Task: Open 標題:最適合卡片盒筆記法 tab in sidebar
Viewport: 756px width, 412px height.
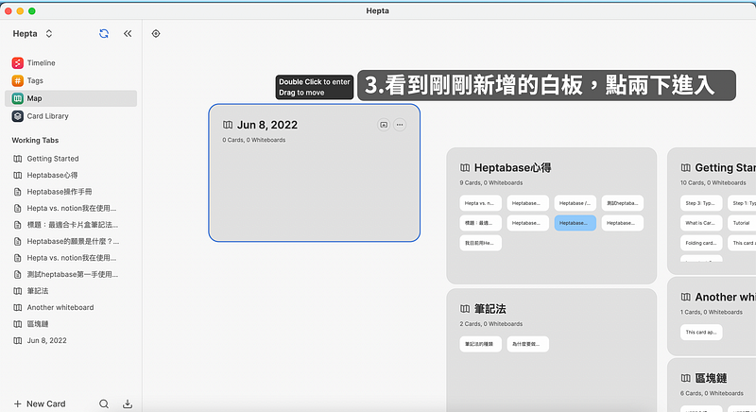Action: (x=71, y=225)
